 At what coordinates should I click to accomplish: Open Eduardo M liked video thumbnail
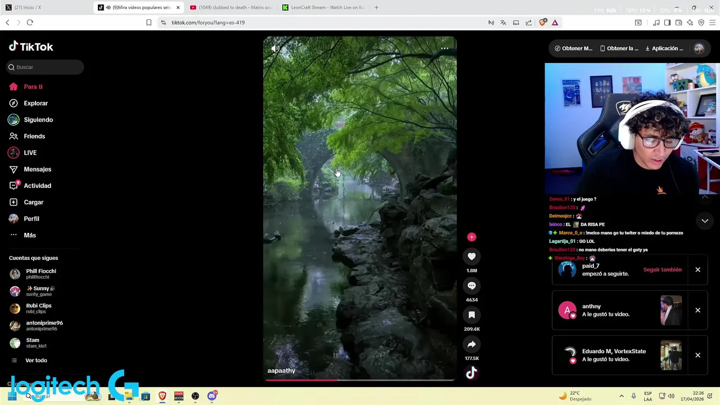pos(670,355)
